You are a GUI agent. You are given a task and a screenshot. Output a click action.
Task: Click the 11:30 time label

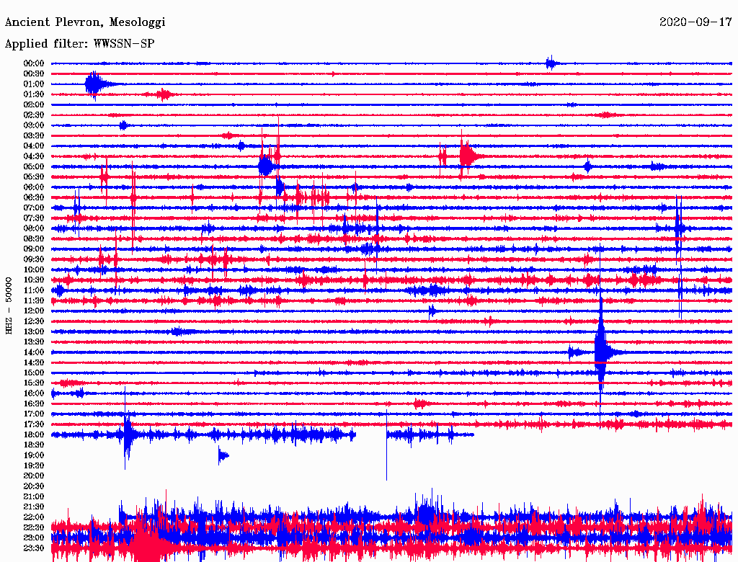tap(34, 300)
